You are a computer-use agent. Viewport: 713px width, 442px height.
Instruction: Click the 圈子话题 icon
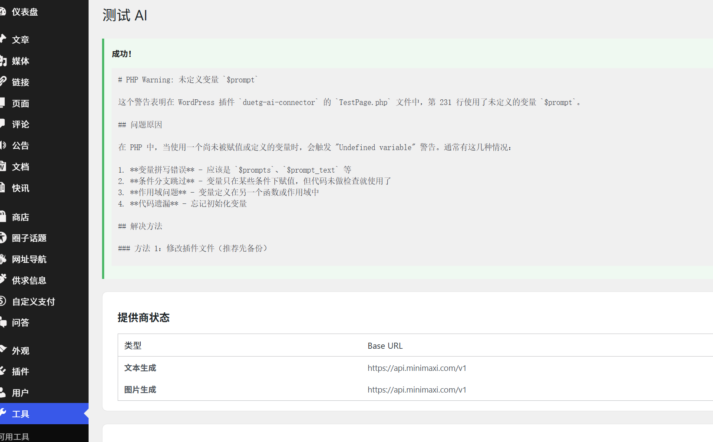(x=3, y=238)
